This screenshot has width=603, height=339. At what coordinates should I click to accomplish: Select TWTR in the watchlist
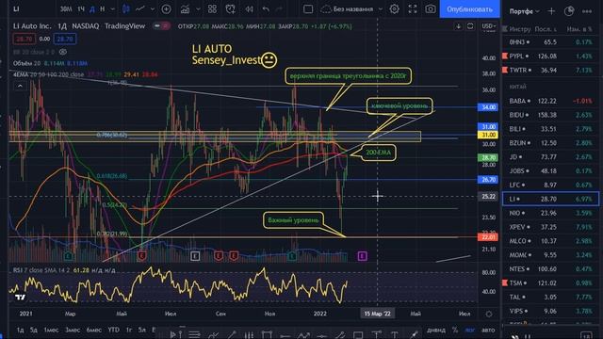[550, 70]
